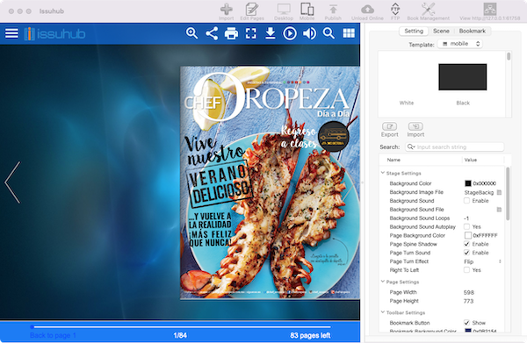
Task: Click the settings list scrollbar
Action: [508, 194]
